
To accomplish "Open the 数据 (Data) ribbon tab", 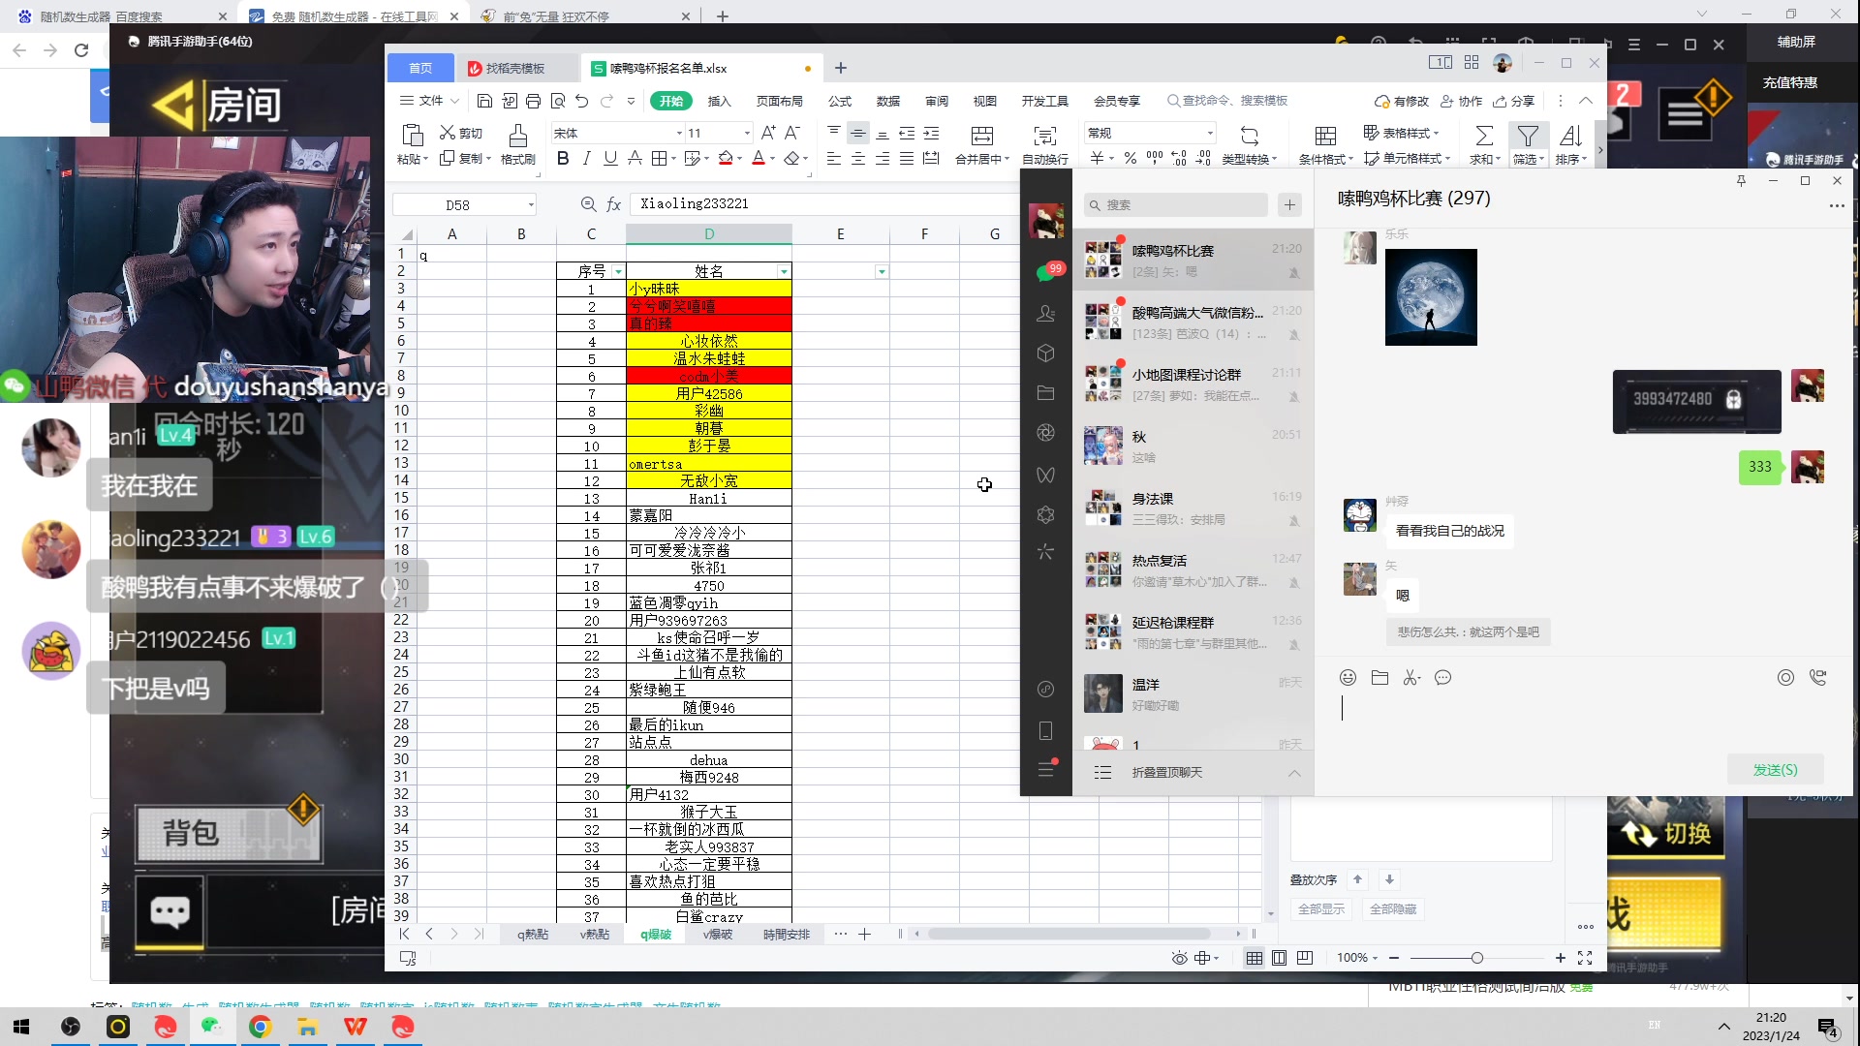I will pos(888,101).
